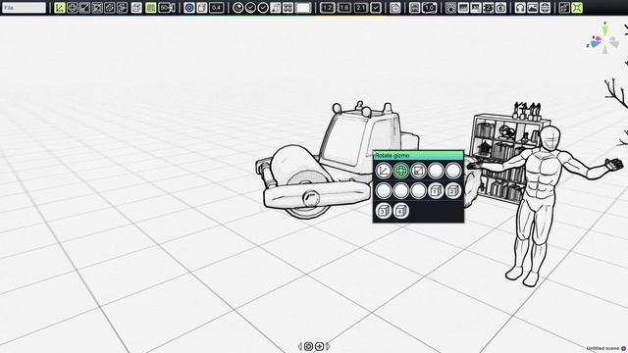This screenshot has width=628, height=353.
Task: Select the 2.1 line width button
Action: 360,8
